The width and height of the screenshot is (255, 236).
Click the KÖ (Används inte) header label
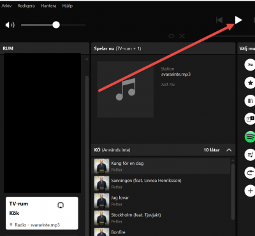[112, 150]
